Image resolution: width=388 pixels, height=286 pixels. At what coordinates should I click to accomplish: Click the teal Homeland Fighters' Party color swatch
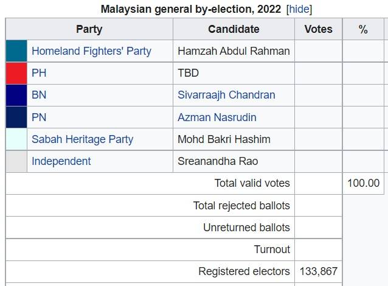16,51
